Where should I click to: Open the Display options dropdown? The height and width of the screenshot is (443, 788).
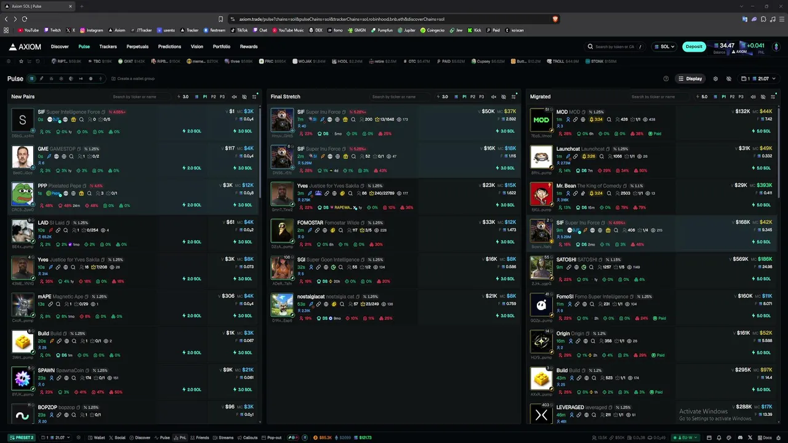pos(690,79)
